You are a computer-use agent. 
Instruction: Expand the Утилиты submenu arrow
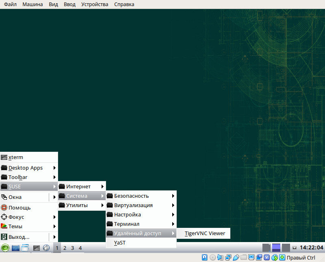[102, 205]
